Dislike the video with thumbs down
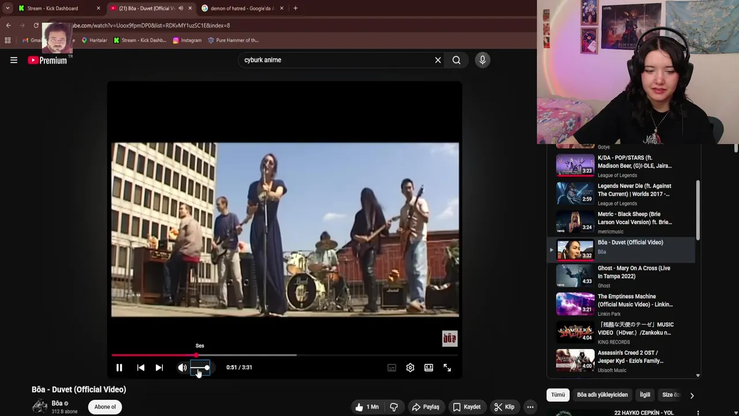 tap(394, 407)
